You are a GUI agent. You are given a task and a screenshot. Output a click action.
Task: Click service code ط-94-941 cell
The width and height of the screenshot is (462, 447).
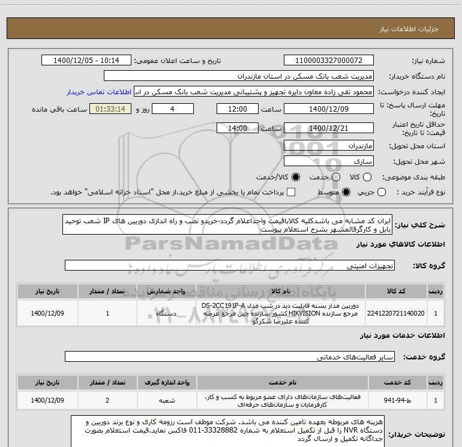tap(397, 400)
